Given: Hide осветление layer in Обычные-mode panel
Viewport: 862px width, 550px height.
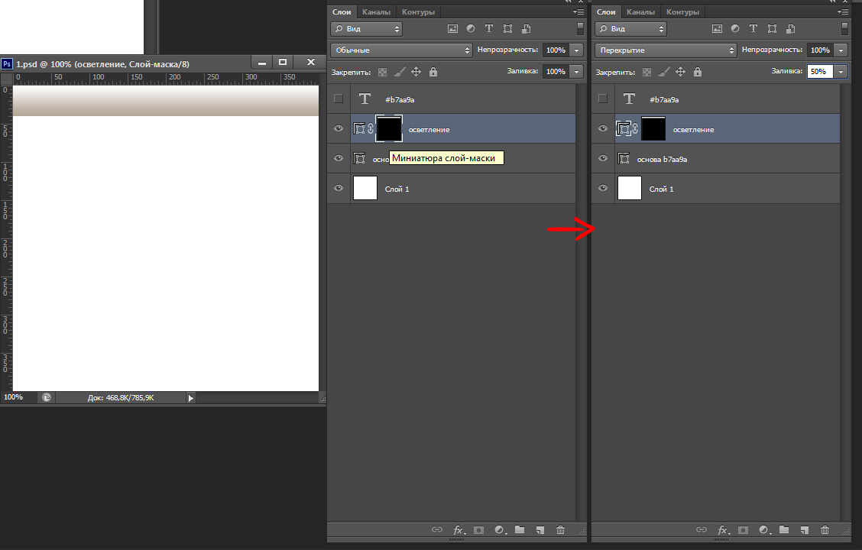Looking at the screenshot, I should [339, 128].
